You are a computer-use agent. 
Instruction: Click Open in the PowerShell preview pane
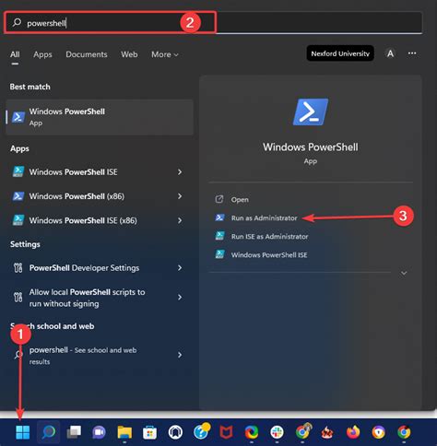coord(240,200)
